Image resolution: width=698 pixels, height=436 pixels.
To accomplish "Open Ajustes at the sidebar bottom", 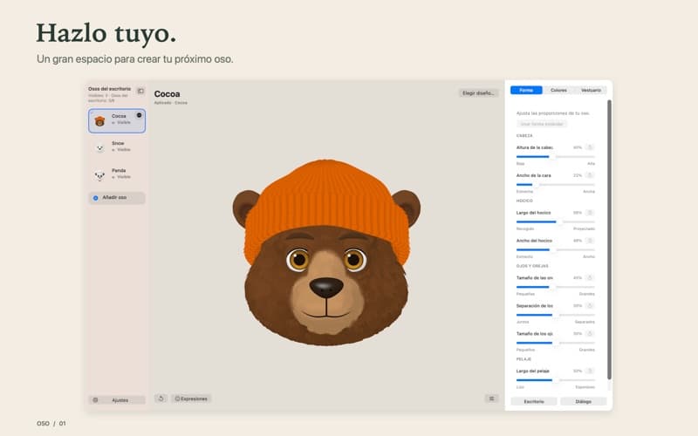I will click(x=117, y=400).
